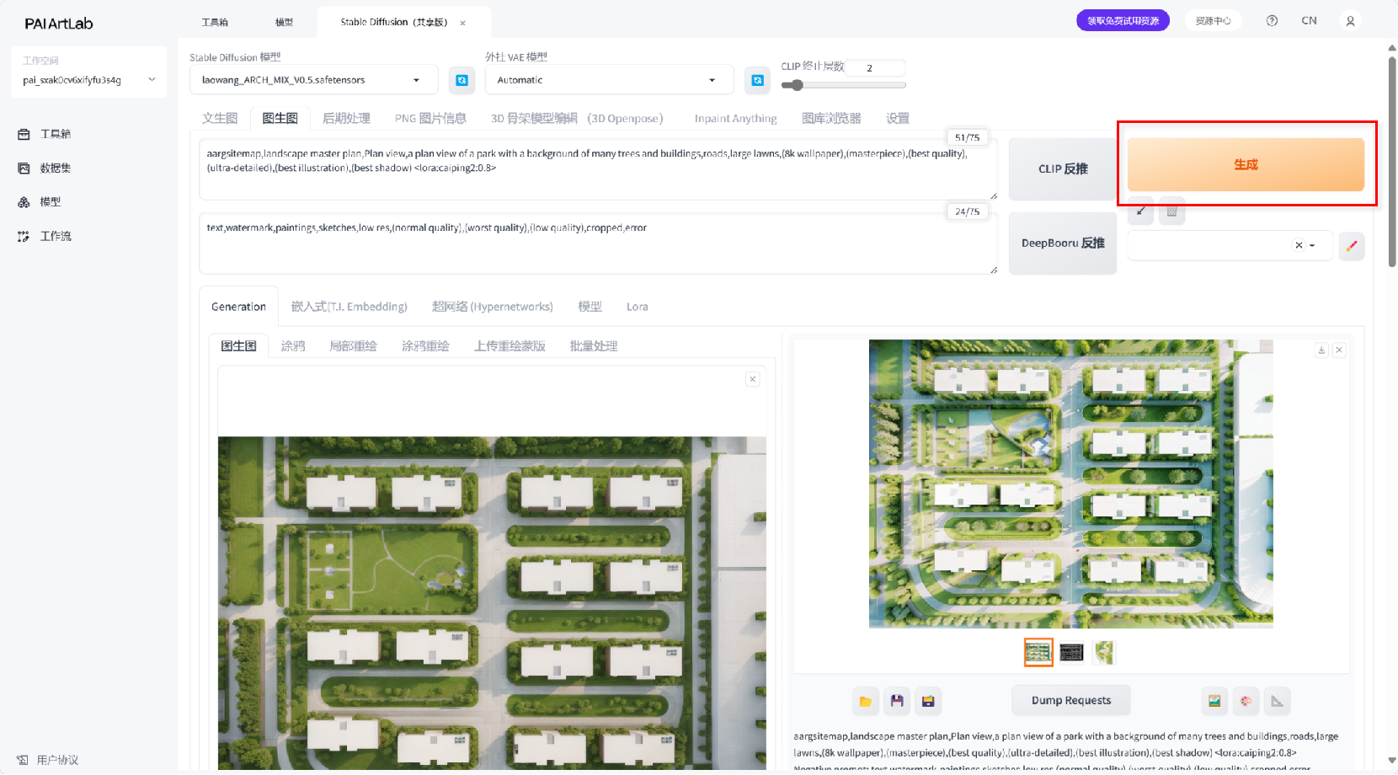Open the help question-mark icon
The height and width of the screenshot is (775, 1398).
(x=1272, y=21)
